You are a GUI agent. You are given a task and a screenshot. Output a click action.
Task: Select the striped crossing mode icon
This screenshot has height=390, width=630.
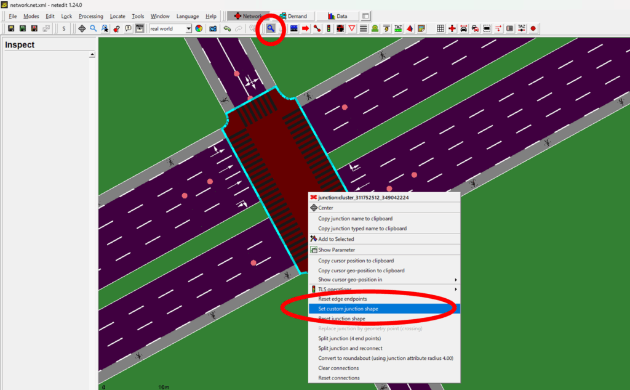tap(363, 28)
